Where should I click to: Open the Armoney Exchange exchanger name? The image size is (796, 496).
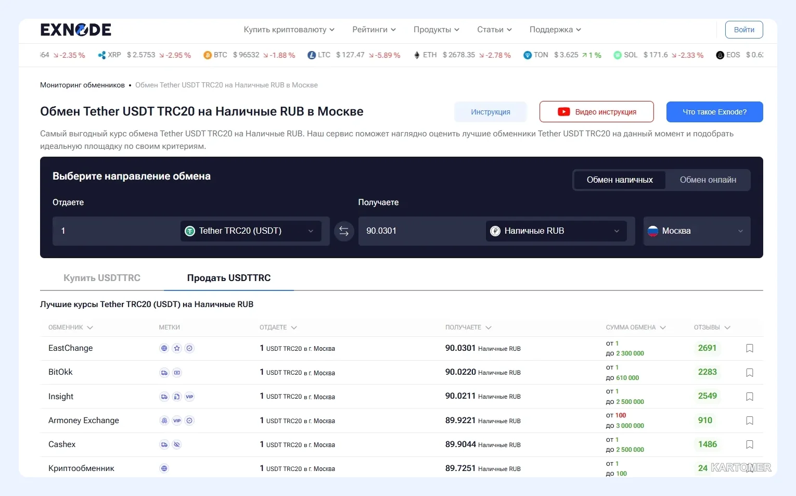[84, 421]
